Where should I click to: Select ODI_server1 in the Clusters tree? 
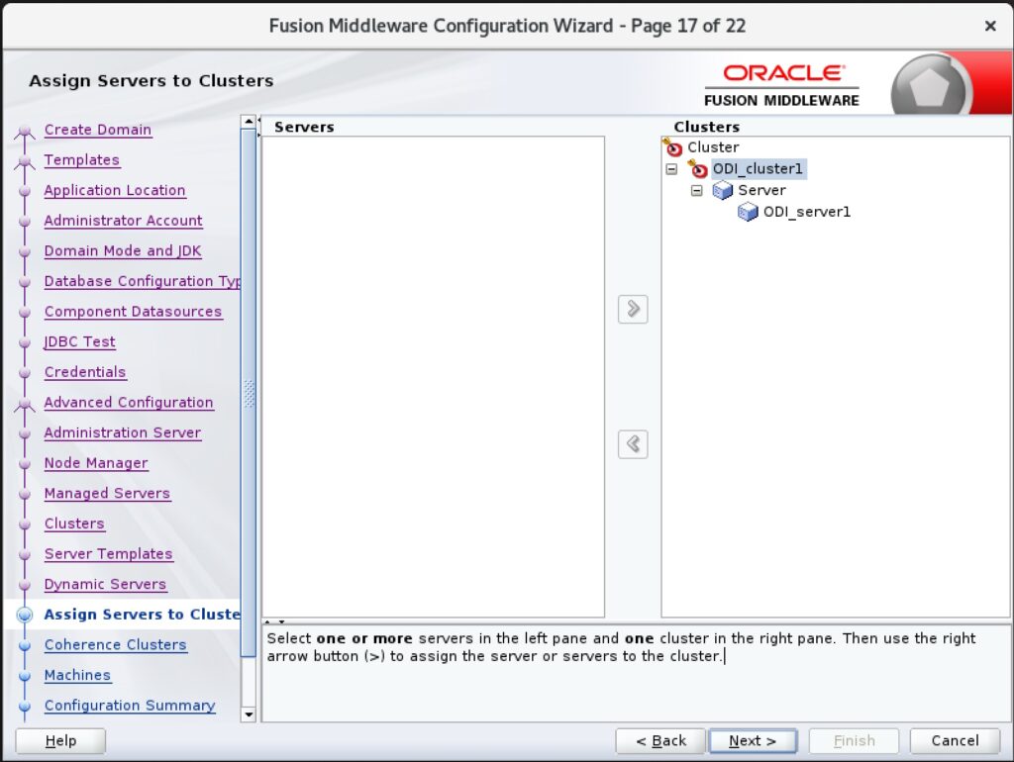(x=806, y=212)
